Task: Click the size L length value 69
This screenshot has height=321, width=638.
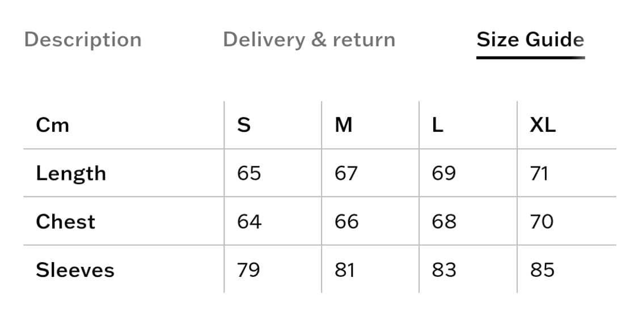Action: pyautogui.click(x=443, y=173)
